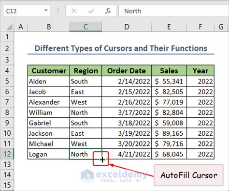This screenshot has height=191, width=229.
Task: Select the cell containing Jacob
Action: coord(49,92)
